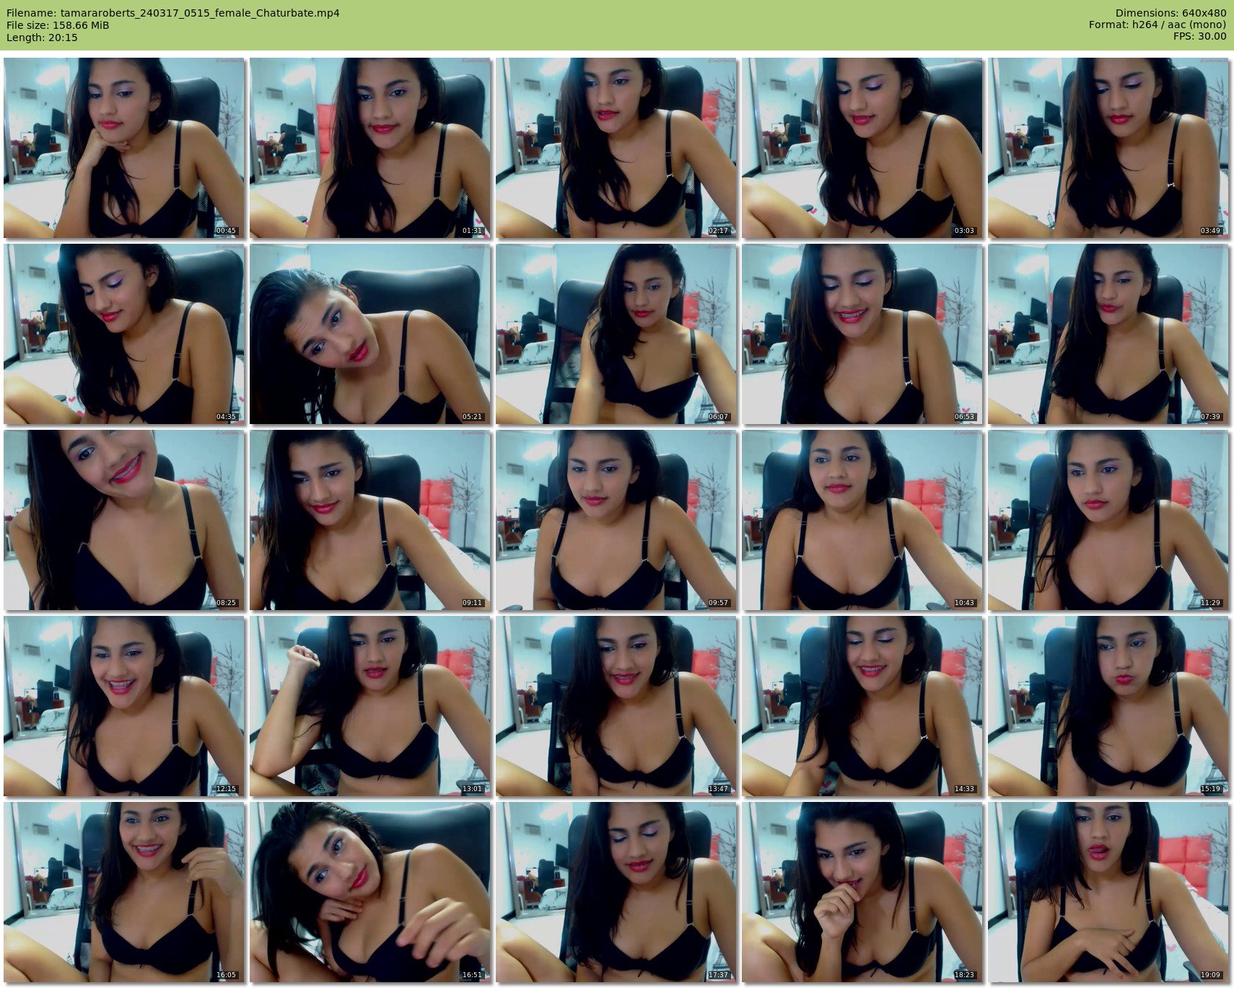Select the "Dimensions: 640x480" text
This screenshot has width=1234, height=988.
click(x=1170, y=13)
